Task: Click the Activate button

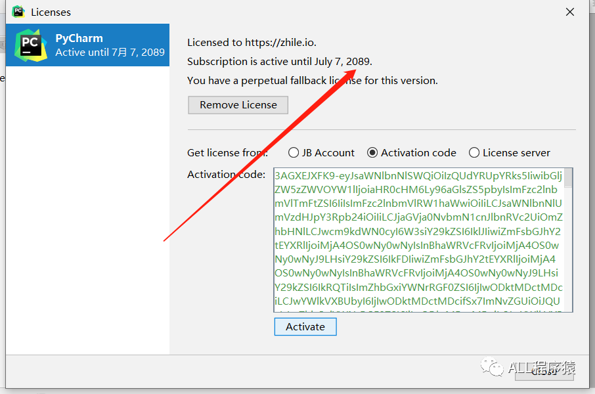Action: pos(305,327)
